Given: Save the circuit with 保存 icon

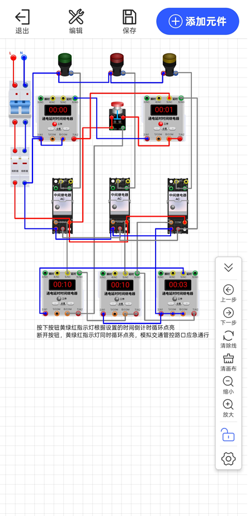Looking at the screenshot, I should pos(129,17).
